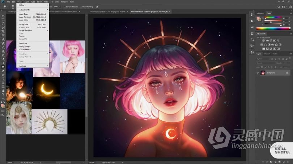Toggle Lock position in Layers panel
Screen dimensions: 293x164
[269, 67]
